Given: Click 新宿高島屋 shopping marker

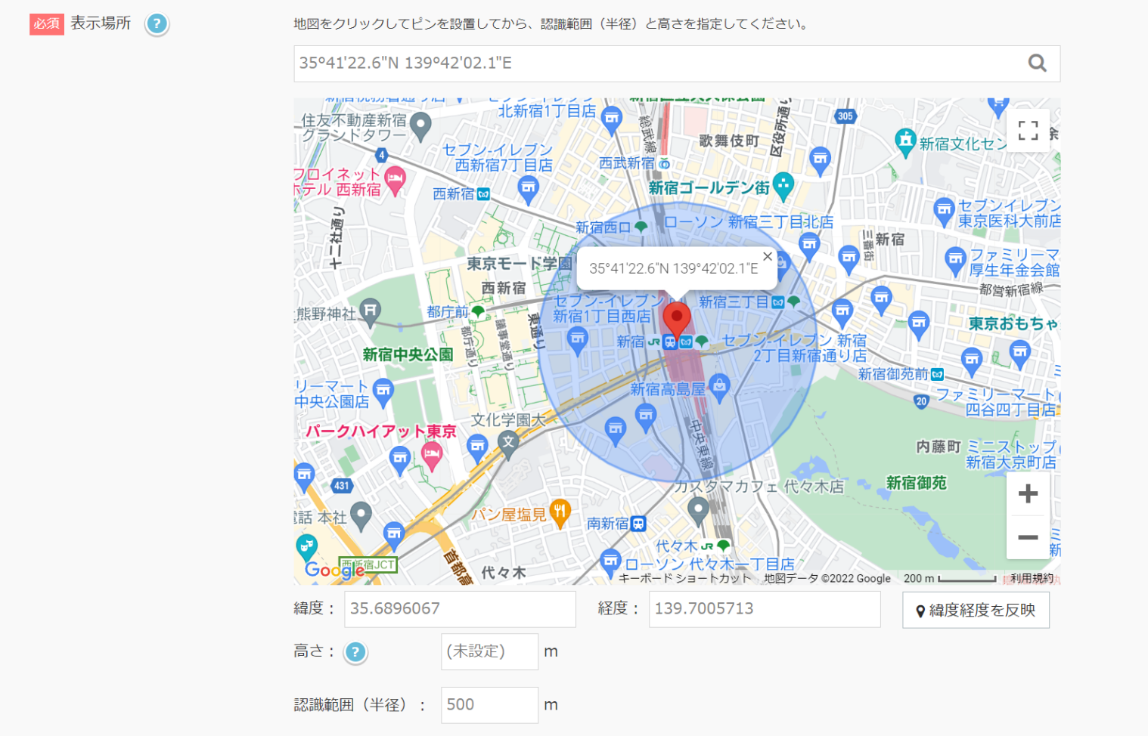Looking at the screenshot, I should [x=719, y=388].
